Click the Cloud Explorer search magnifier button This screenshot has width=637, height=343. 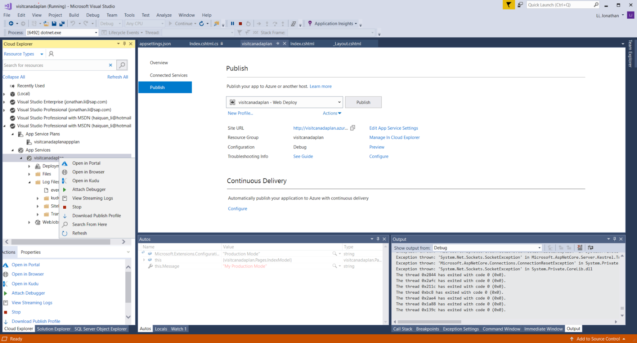coord(122,65)
